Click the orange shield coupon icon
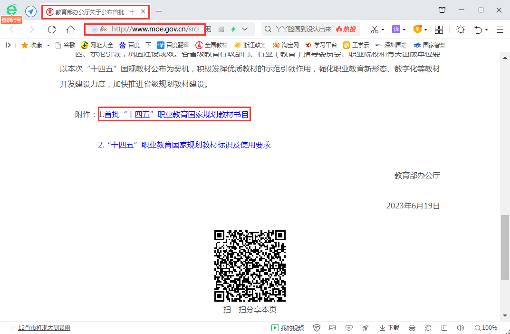This screenshot has width=510, height=334. pyautogui.click(x=417, y=29)
